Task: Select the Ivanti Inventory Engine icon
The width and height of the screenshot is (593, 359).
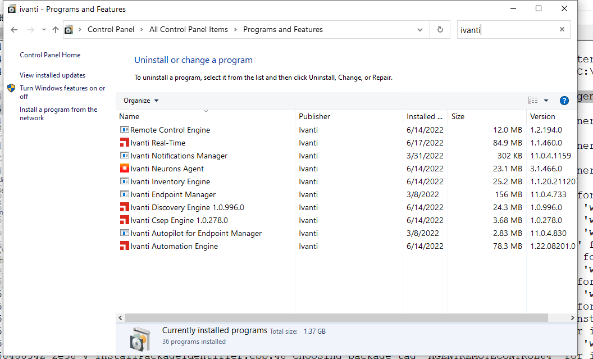Action: click(x=125, y=181)
